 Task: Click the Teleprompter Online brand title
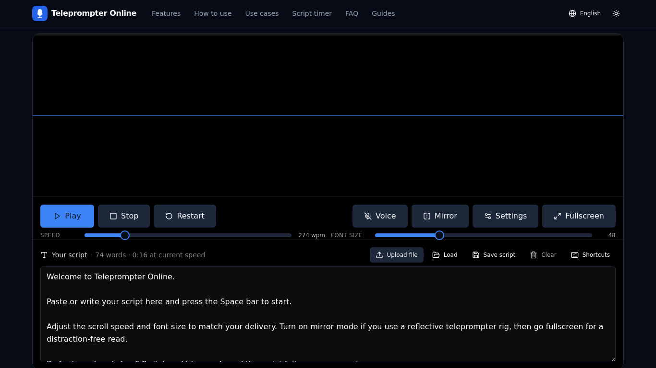tap(94, 13)
